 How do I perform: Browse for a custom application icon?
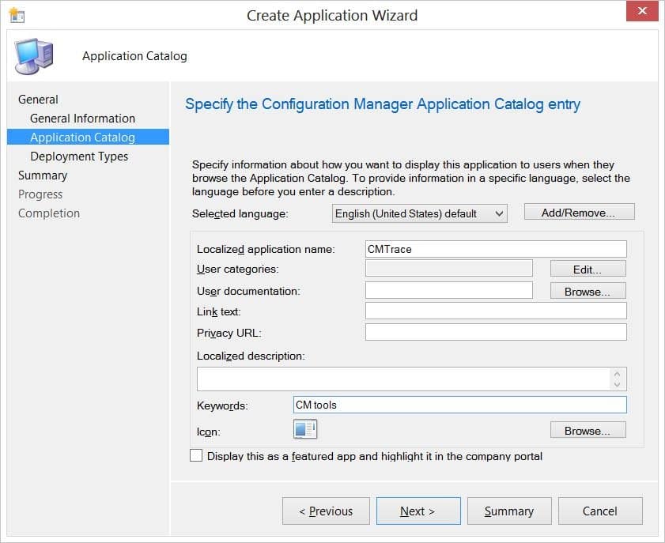[x=588, y=429]
